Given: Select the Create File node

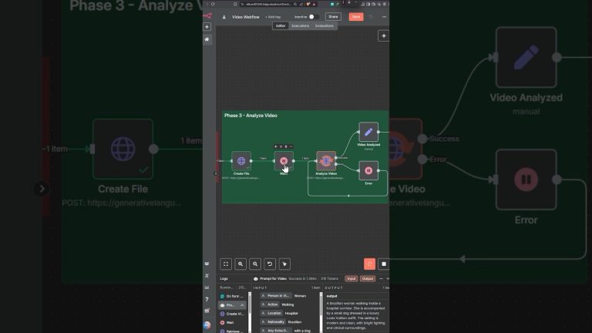Looking at the screenshot, I should tap(241, 161).
